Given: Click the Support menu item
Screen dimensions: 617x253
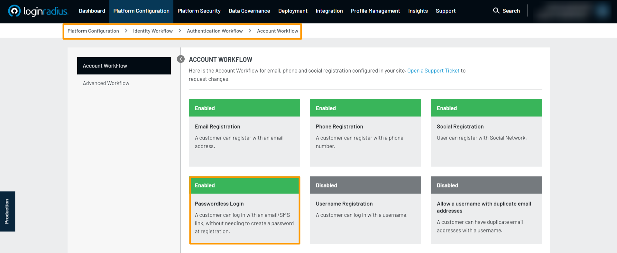Looking at the screenshot, I should [446, 11].
